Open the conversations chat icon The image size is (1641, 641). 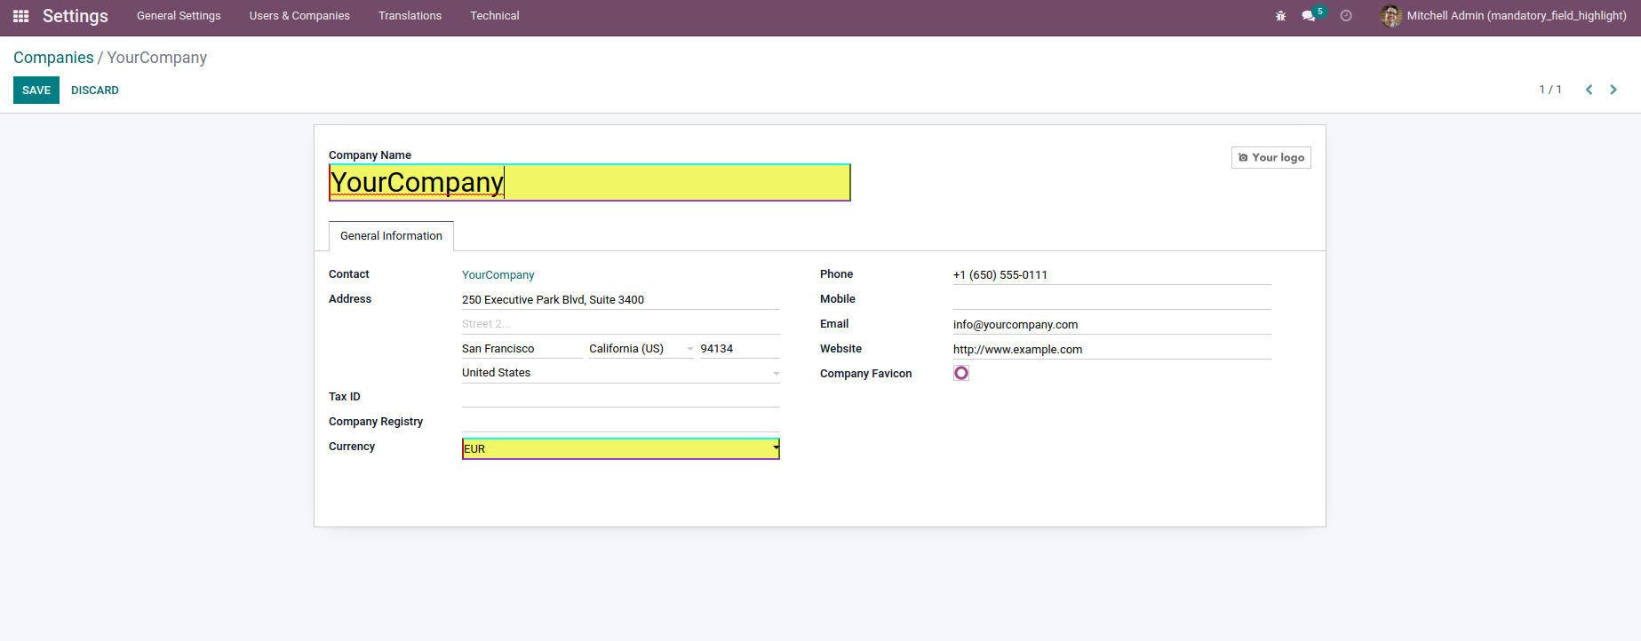pos(1309,16)
